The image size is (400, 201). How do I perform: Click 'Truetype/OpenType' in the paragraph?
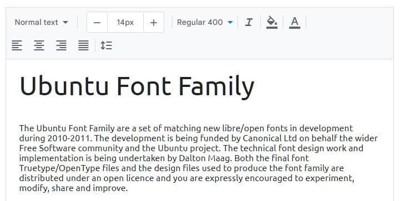click(60, 168)
